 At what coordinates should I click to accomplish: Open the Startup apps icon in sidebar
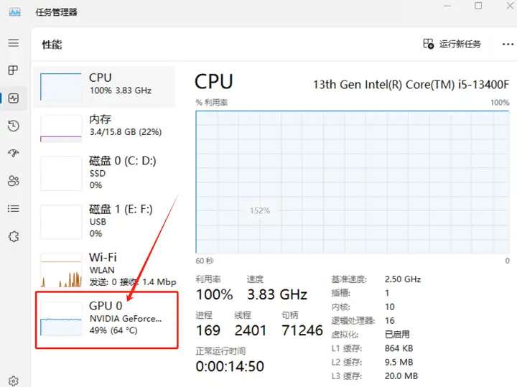tap(13, 154)
